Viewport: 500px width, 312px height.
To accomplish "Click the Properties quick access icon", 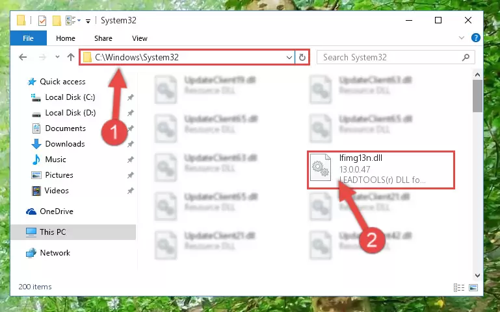I will click(42, 21).
